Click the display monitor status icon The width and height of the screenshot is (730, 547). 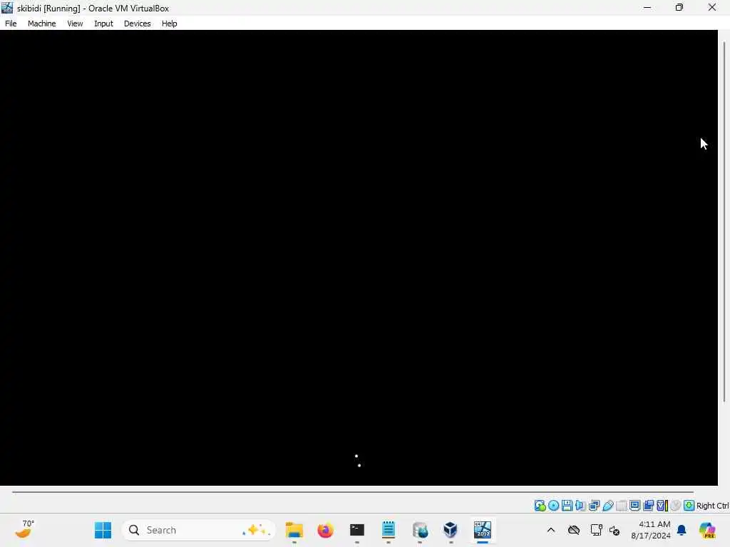635,506
